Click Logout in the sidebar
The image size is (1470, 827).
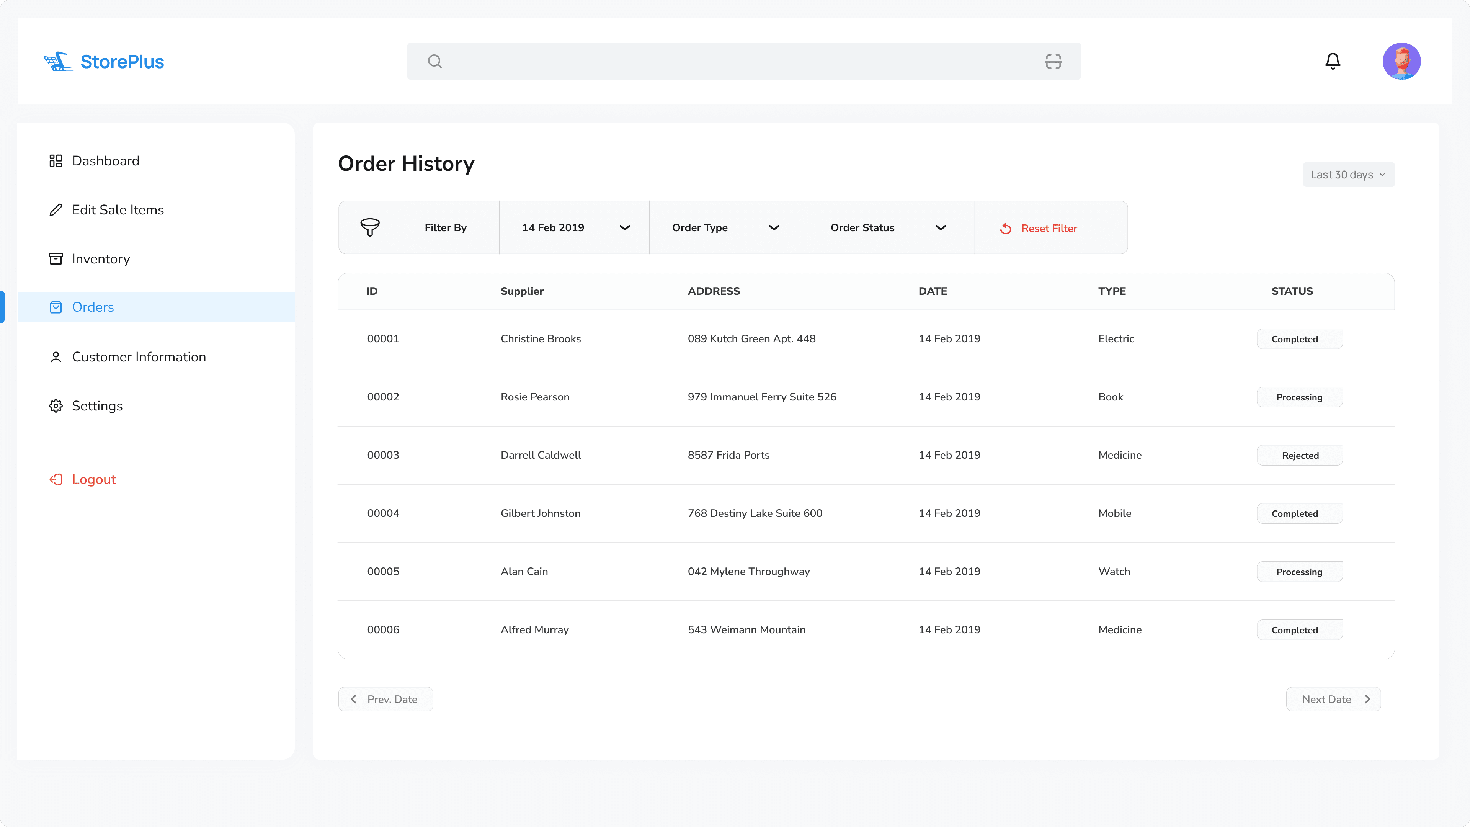pyautogui.click(x=93, y=479)
